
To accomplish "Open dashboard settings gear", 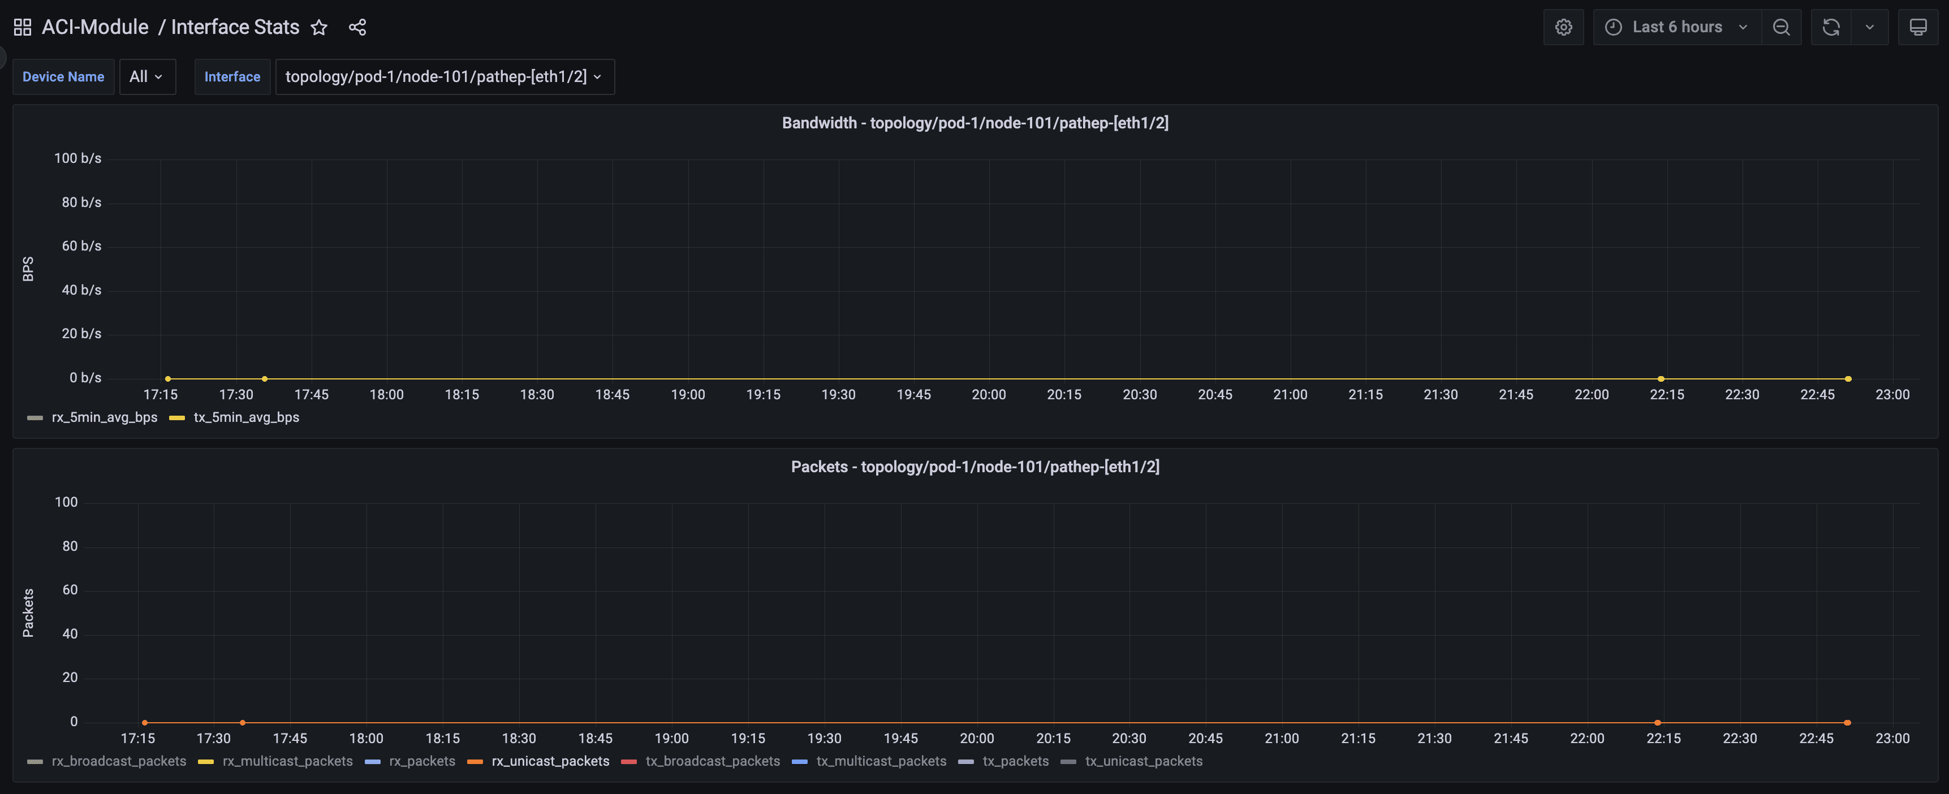I will point(1563,27).
